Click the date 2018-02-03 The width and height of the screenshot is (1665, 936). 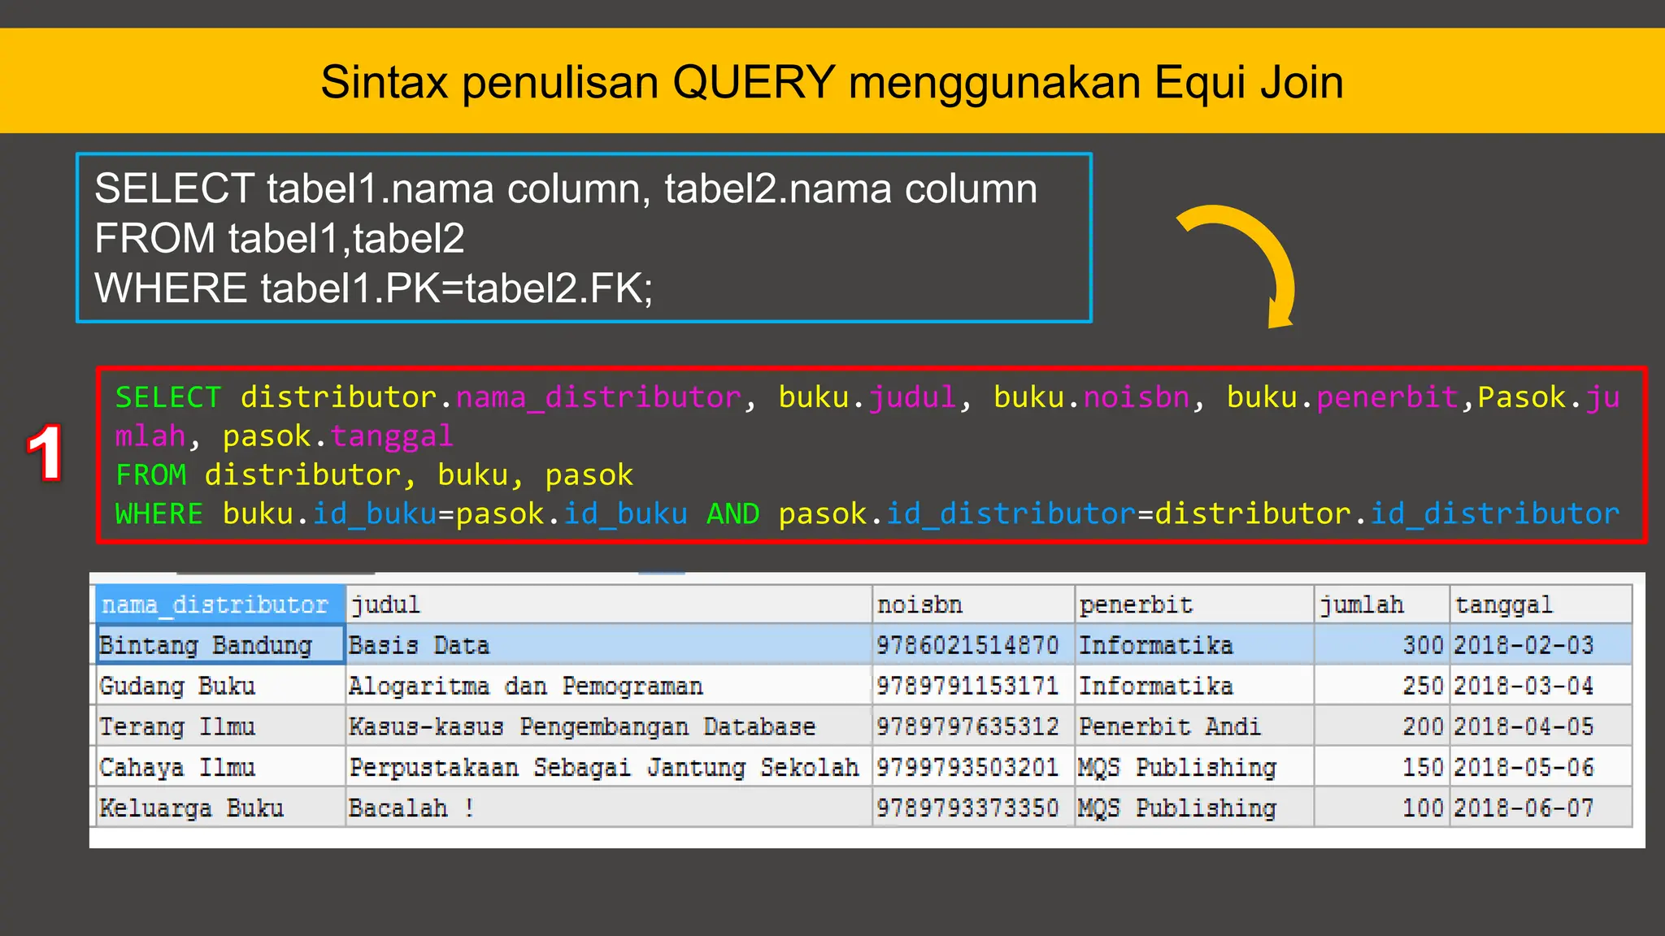pyautogui.click(x=1541, y=645)
